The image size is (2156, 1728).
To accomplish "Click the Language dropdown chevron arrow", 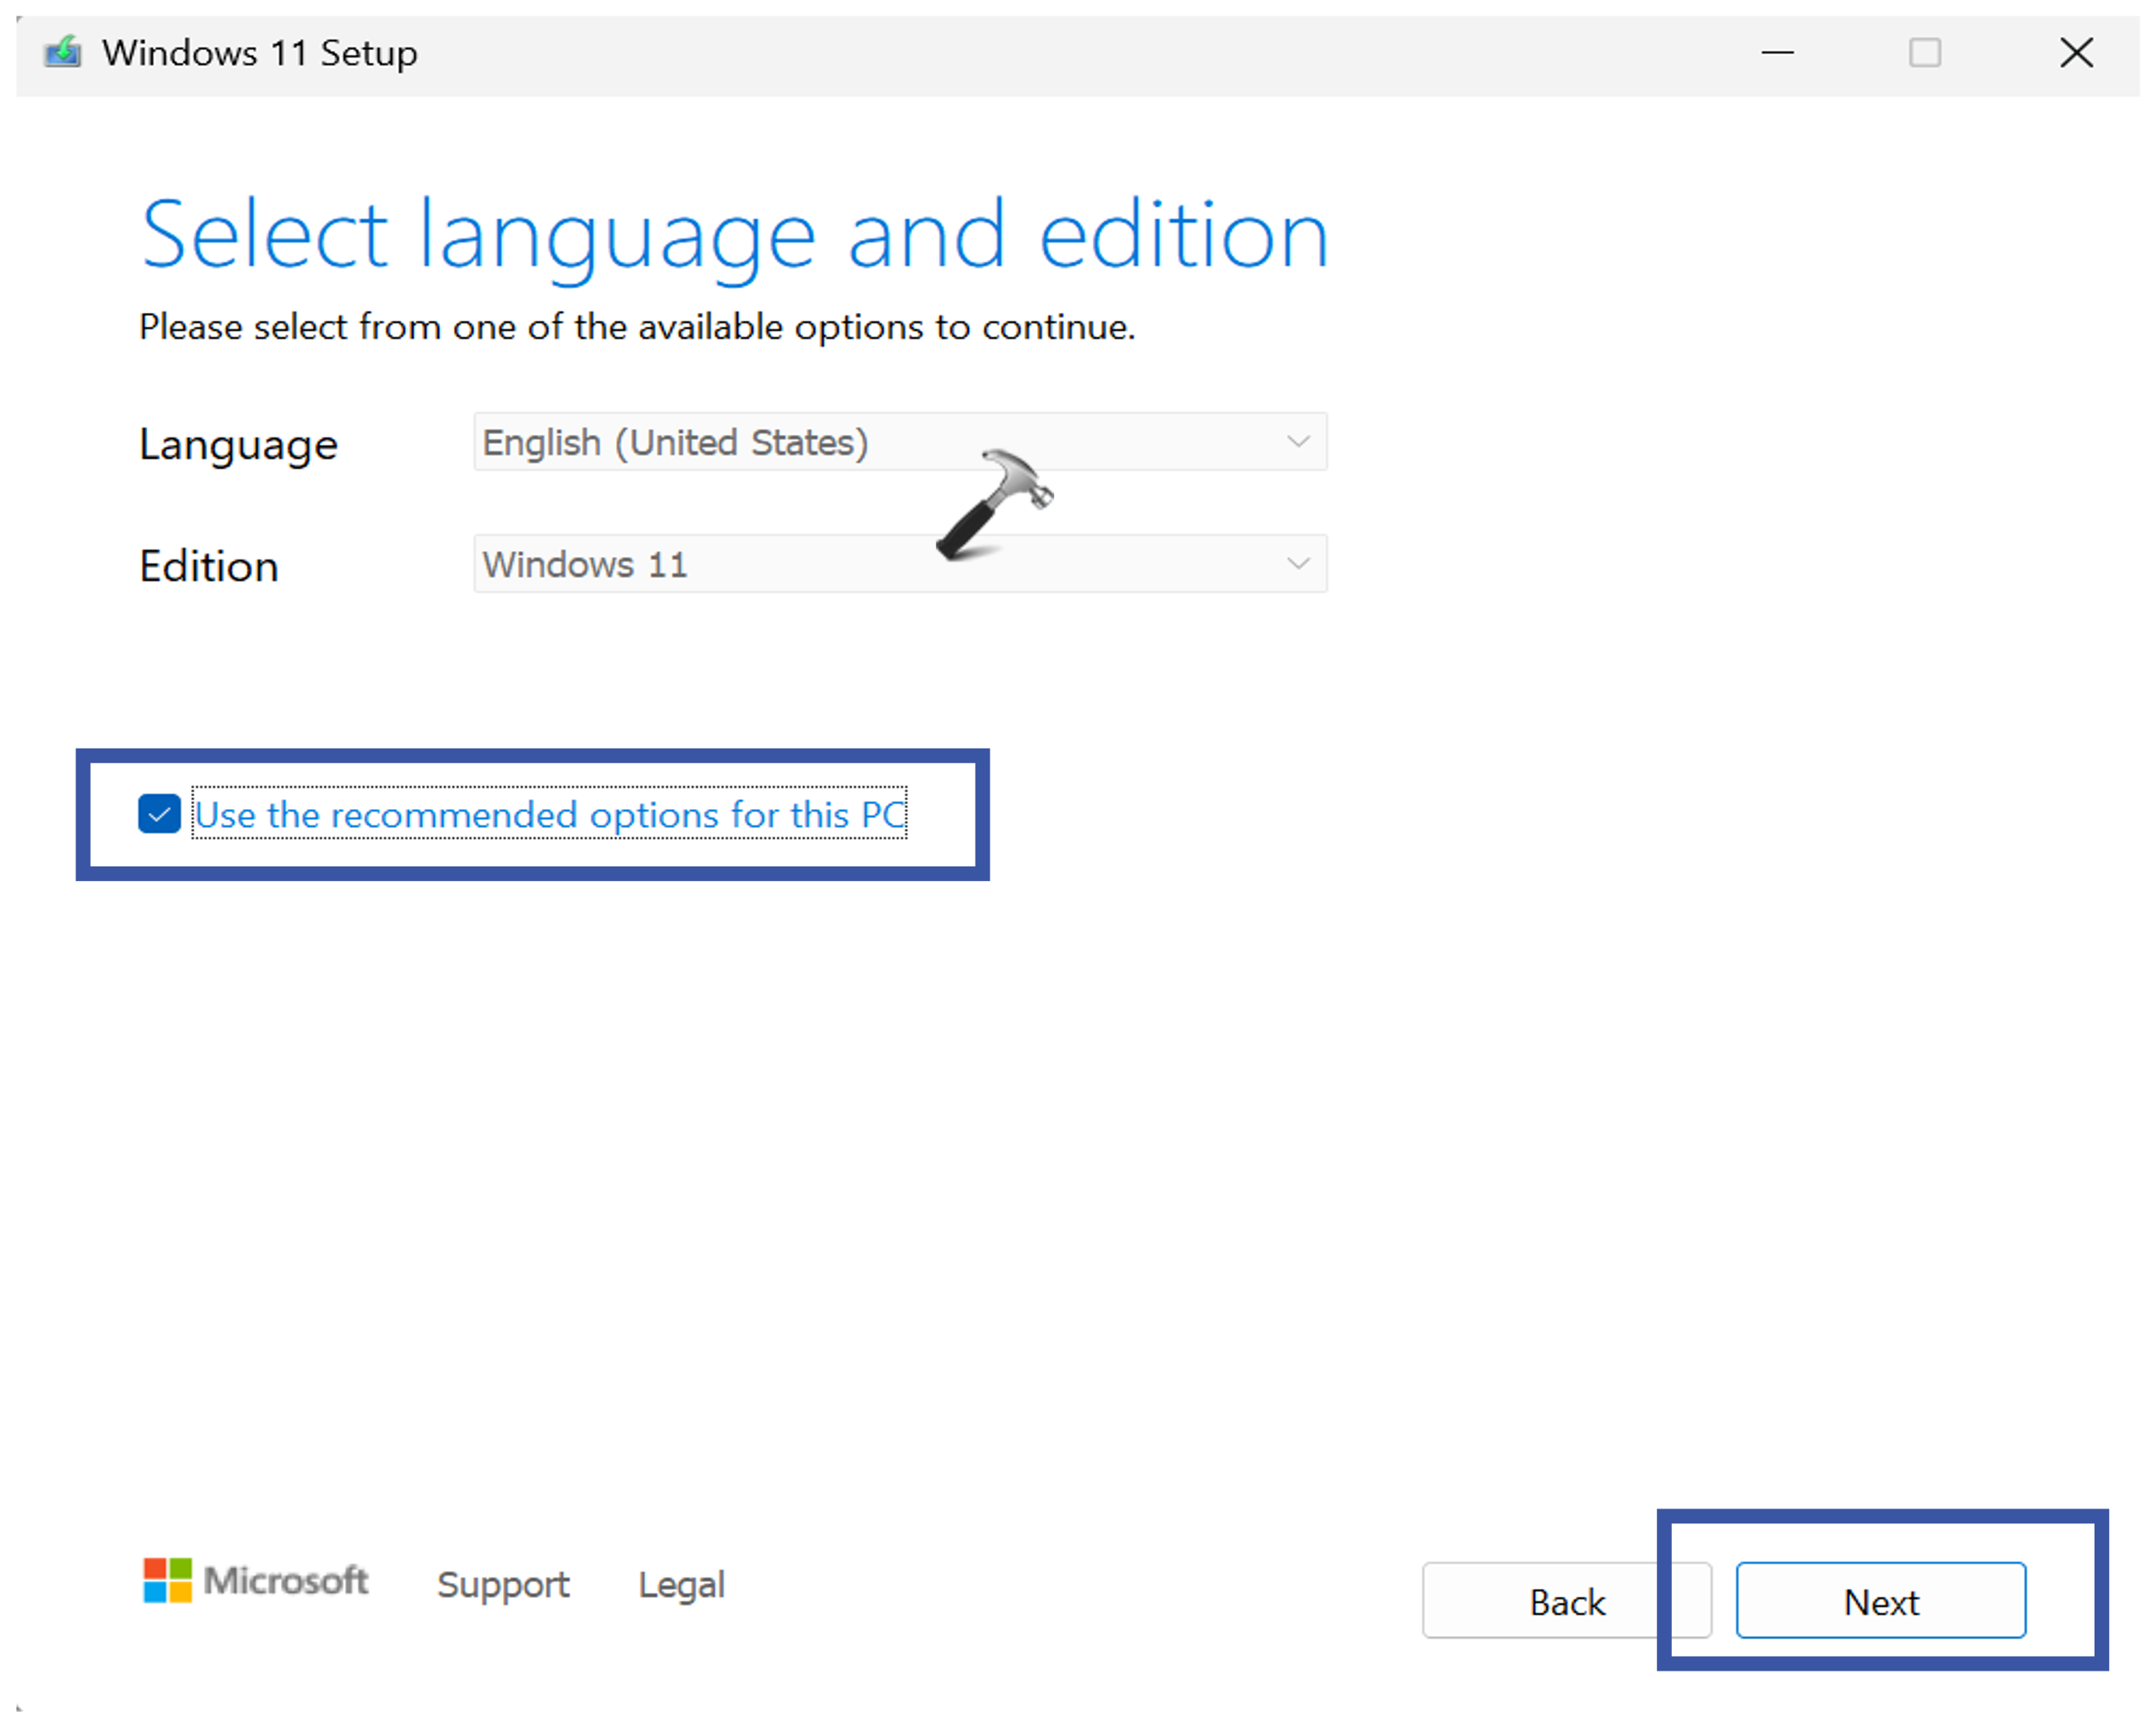I will [x=1298, y=442].
